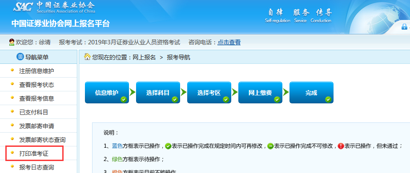Click the red exclamation legend icon in 说明
This screenshot has width=410, height=173.
click(x=341, y=146)
